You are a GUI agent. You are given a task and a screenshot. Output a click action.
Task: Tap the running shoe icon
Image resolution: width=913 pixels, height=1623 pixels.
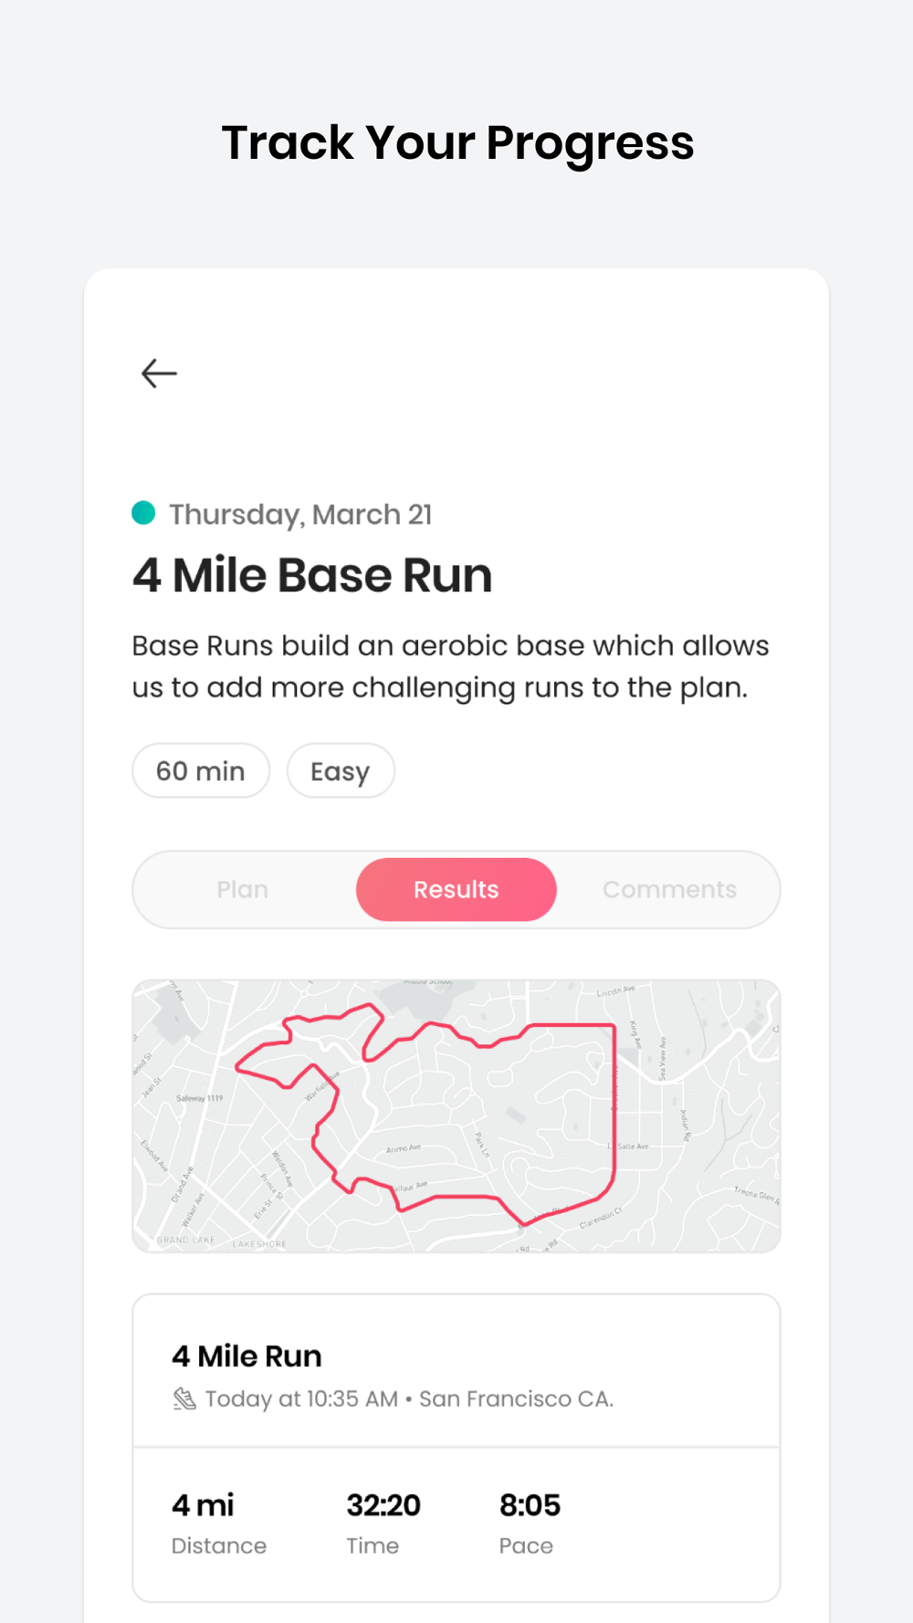point(184,1398)
